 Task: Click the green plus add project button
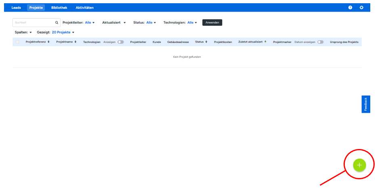tap(359, 165)
